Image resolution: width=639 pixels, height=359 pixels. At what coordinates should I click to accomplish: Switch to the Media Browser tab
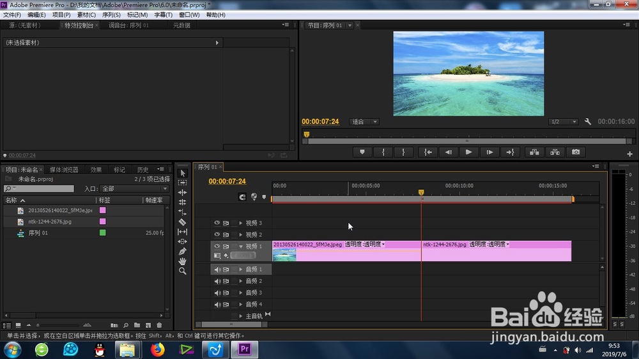[64, 169]
